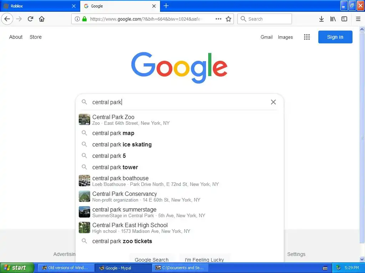Reload the current page

point(31,19)
